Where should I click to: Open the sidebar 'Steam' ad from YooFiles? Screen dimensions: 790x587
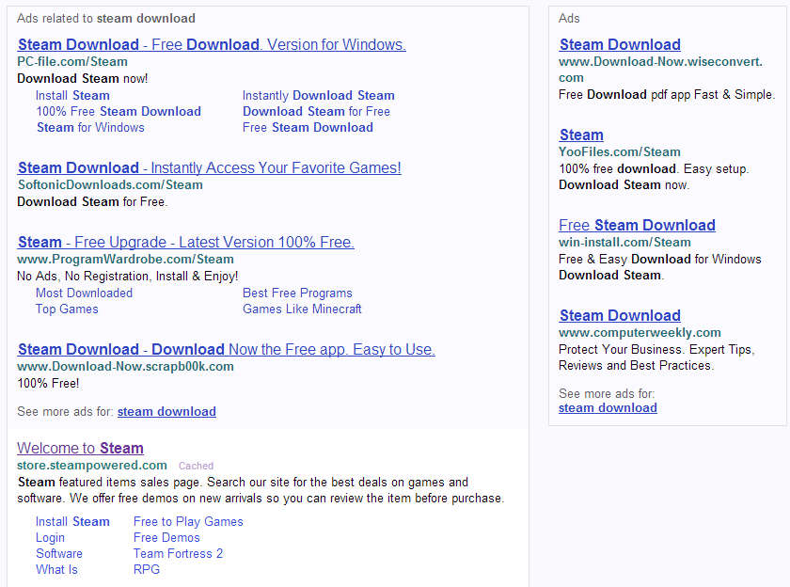[581, 135]
